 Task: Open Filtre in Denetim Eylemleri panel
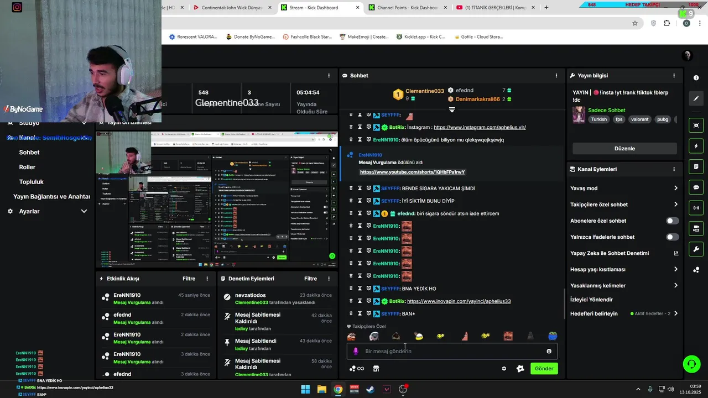coord(310,279)
